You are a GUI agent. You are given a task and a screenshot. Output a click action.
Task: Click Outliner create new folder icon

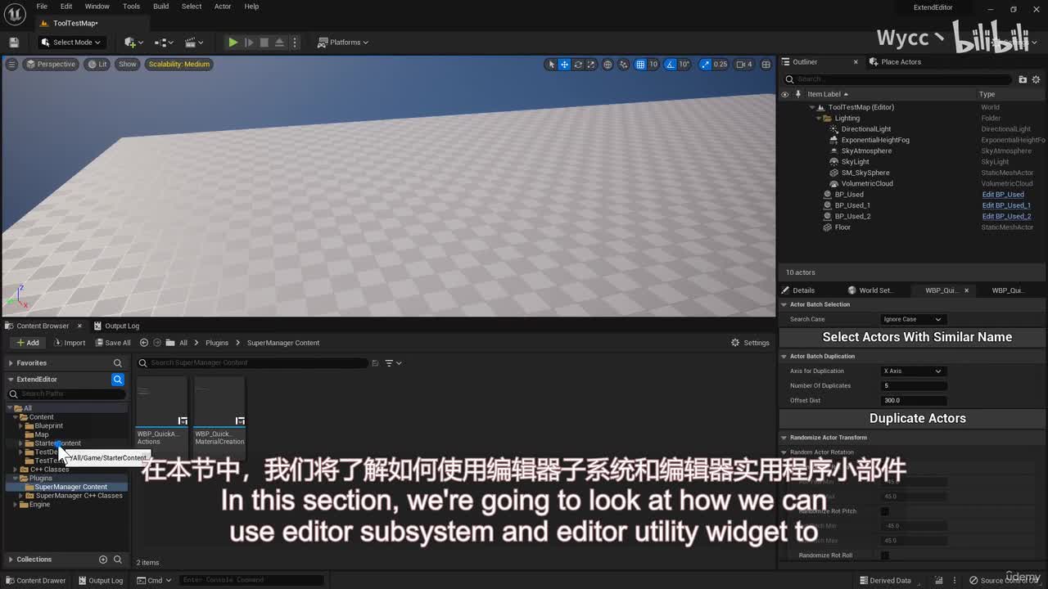(x=1023, y=79)
